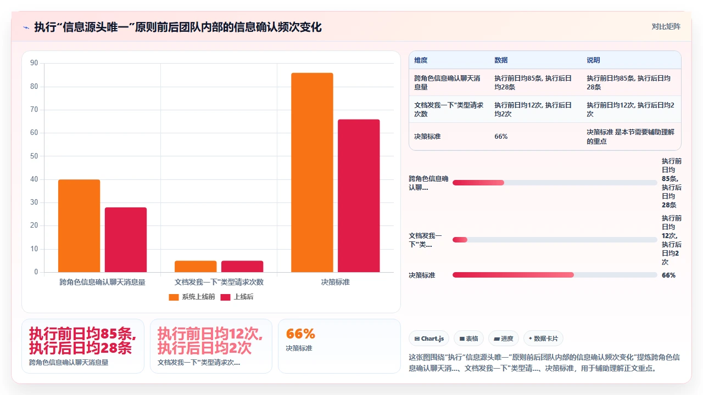Click the 66% value beside progress bar
Screen dimensions: 703x395
pyautogui.click(x=668, y=275)
